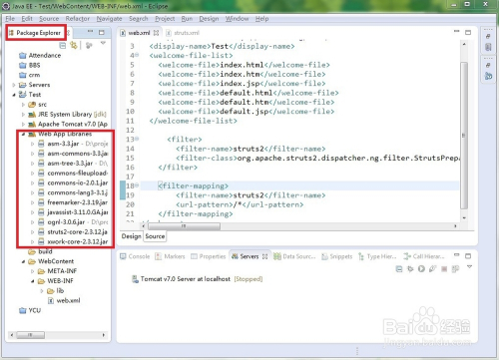Open the Search menu
Image resolution: width=499 pixels, height=360 pixels.
[139, 19]
